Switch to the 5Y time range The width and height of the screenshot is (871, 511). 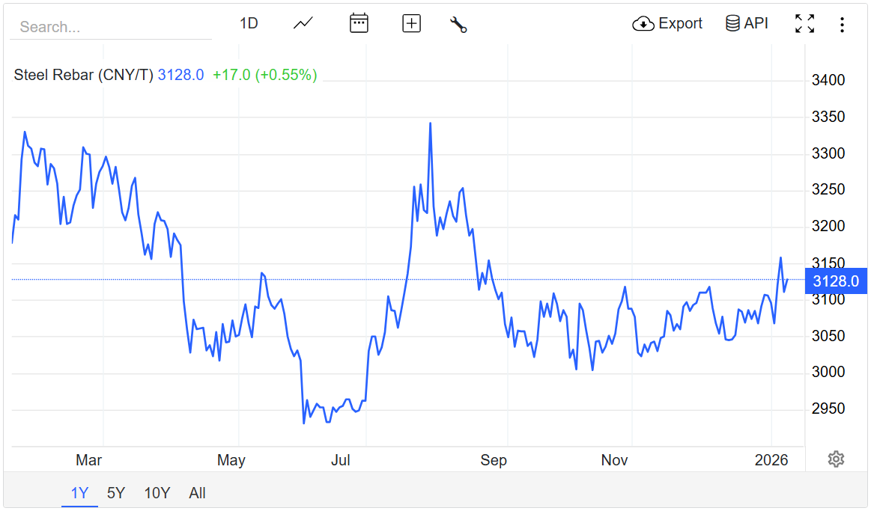(x=116, y=493)
